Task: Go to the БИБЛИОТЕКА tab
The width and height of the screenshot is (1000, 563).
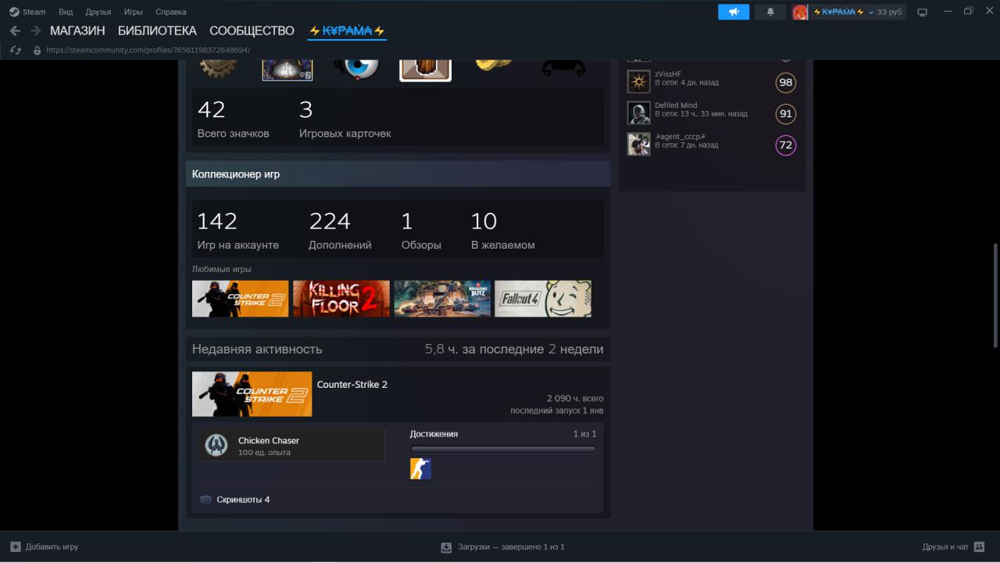Action: 157,31
